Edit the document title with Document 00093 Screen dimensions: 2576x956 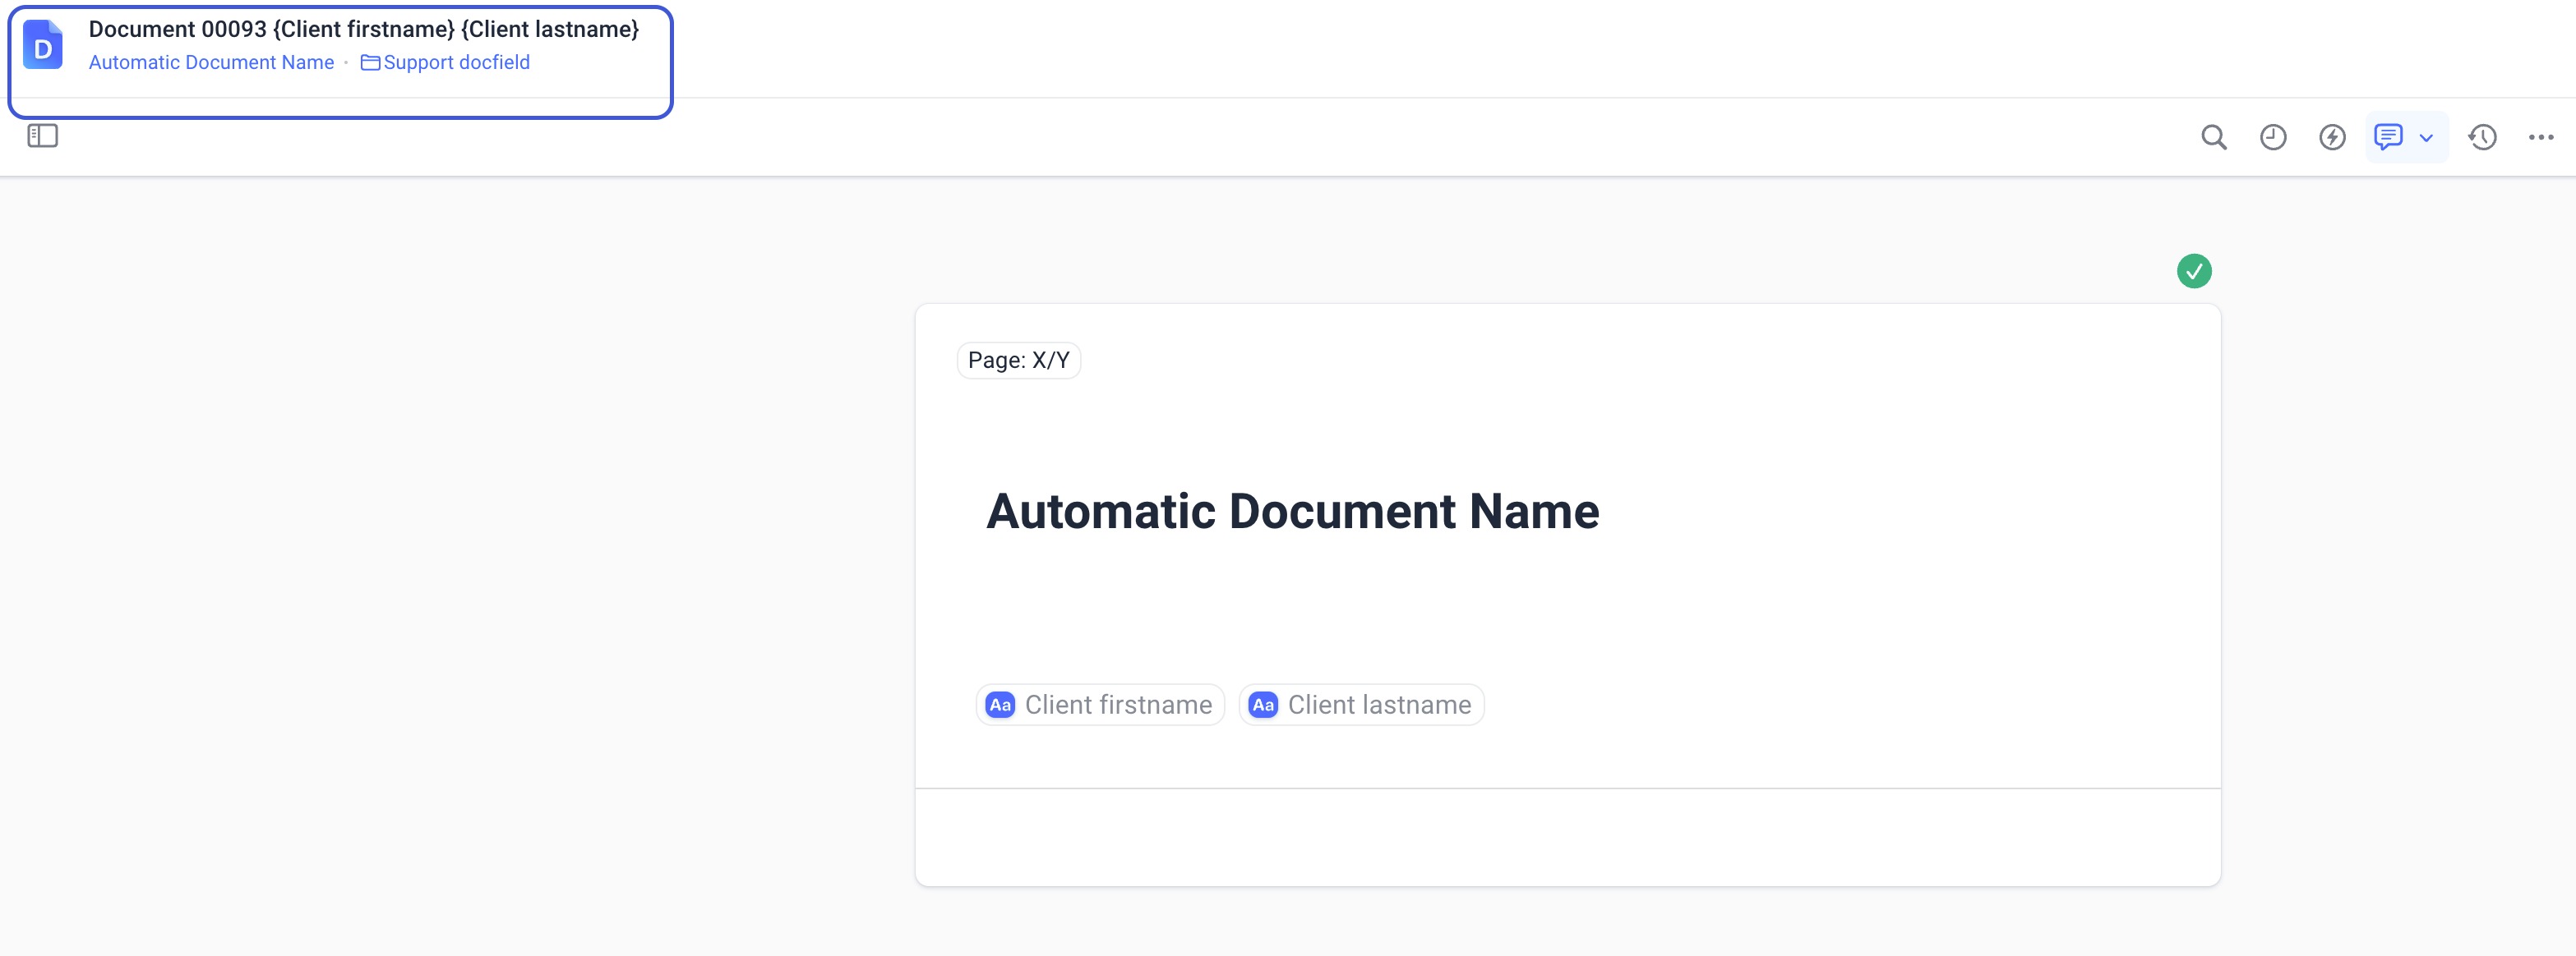363,29
